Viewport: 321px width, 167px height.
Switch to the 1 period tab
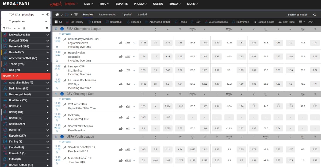(x=127, y=15)
